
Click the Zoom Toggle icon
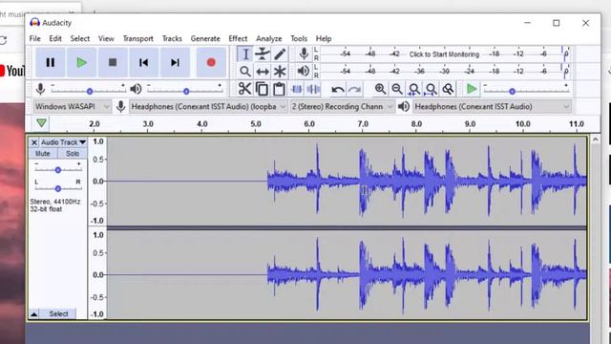448,89
